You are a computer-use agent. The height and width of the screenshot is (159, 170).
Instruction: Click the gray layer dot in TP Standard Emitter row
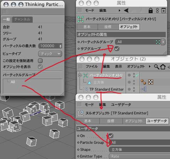click(129, 89)
